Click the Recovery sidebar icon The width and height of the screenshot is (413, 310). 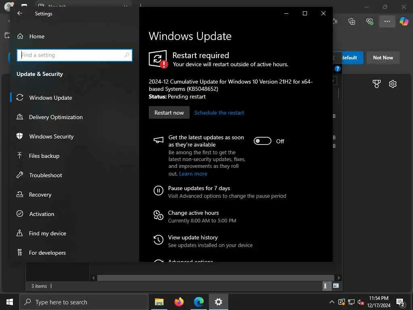(x=20, y=194)
